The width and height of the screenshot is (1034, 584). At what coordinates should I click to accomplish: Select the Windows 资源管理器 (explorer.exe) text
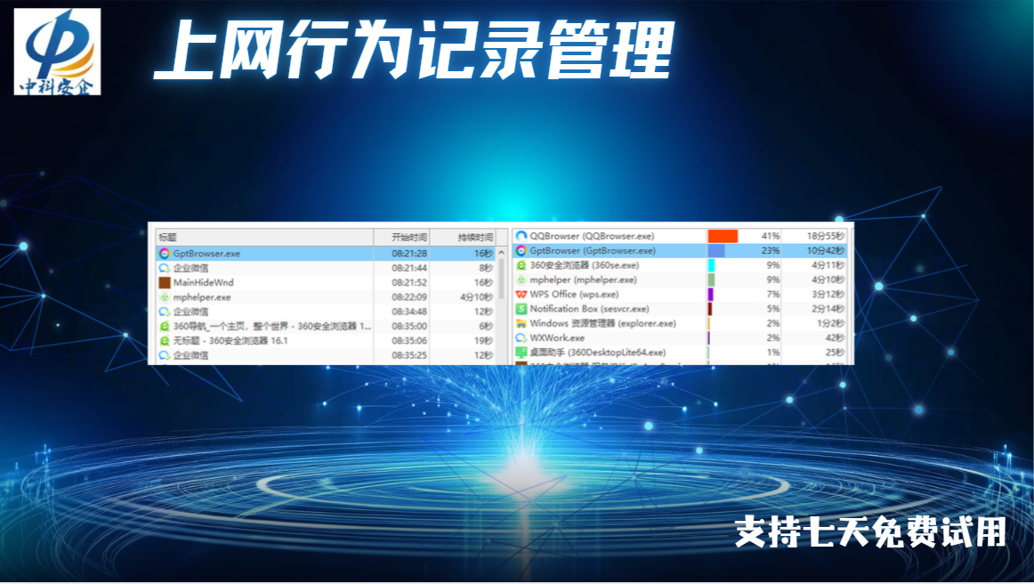pyautogui.click(x=602, y=323)
